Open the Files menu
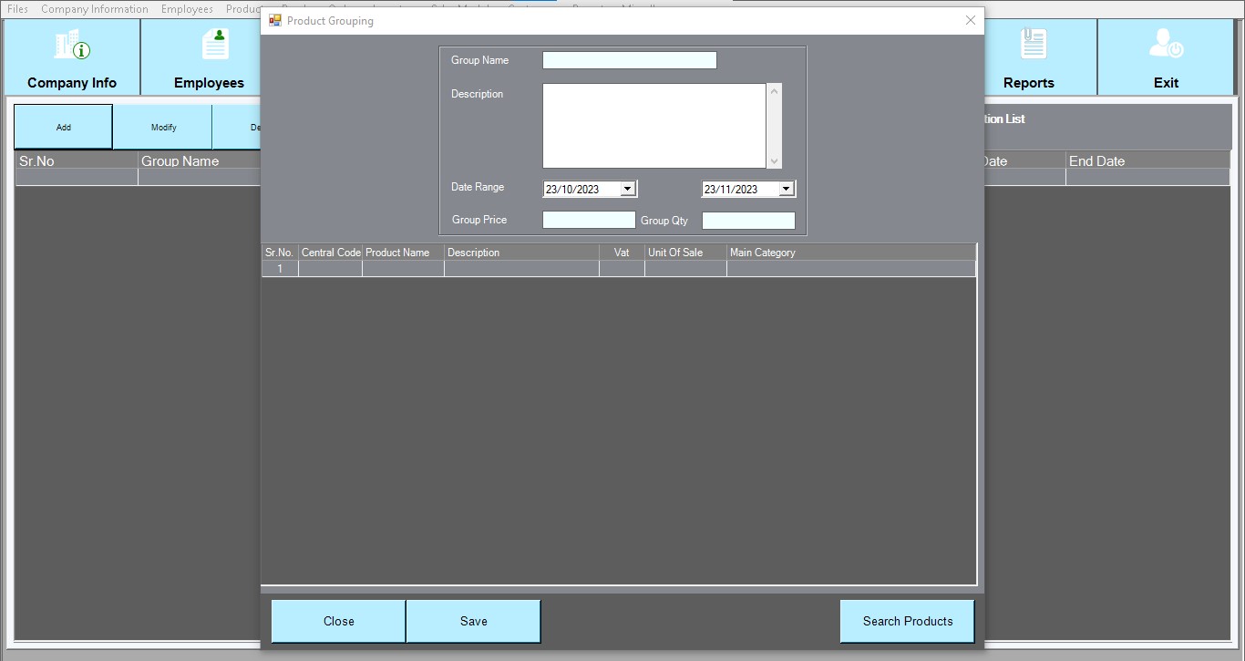The height and width of the screenshot is (661, 1245). coord(17,9)
